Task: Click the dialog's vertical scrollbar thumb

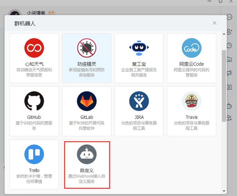Action: tap(224, 86)
